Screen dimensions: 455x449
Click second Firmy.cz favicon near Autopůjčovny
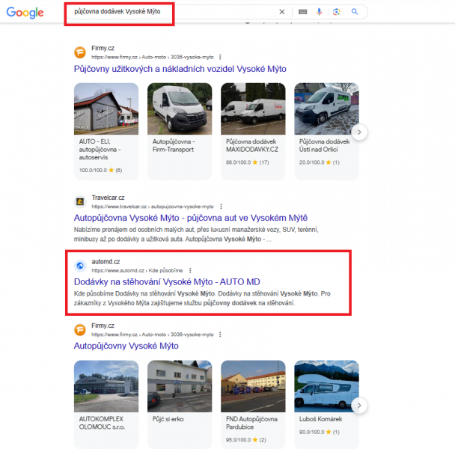[x=80, y=330]
